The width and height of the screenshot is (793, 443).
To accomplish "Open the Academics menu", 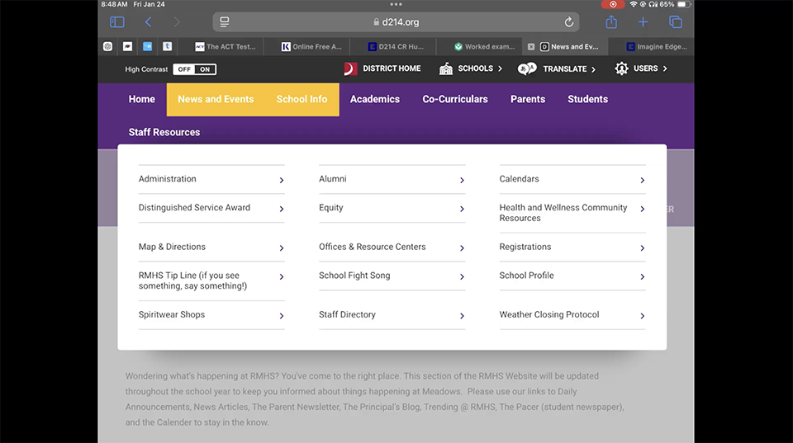I will click(375, 100).
